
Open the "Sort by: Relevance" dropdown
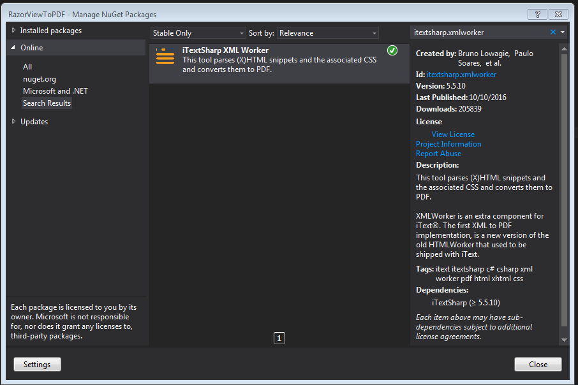tap(327, 33)
